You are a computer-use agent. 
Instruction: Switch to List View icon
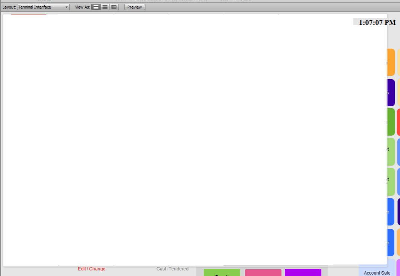105,7
